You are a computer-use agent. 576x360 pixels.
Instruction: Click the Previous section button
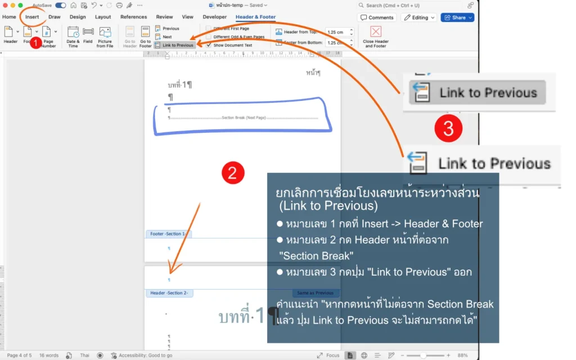point(167,28)
